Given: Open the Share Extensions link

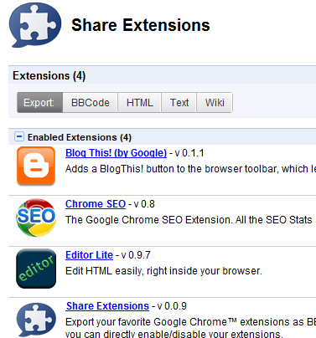Looking at the screenshot, I should tap(107, 306).
